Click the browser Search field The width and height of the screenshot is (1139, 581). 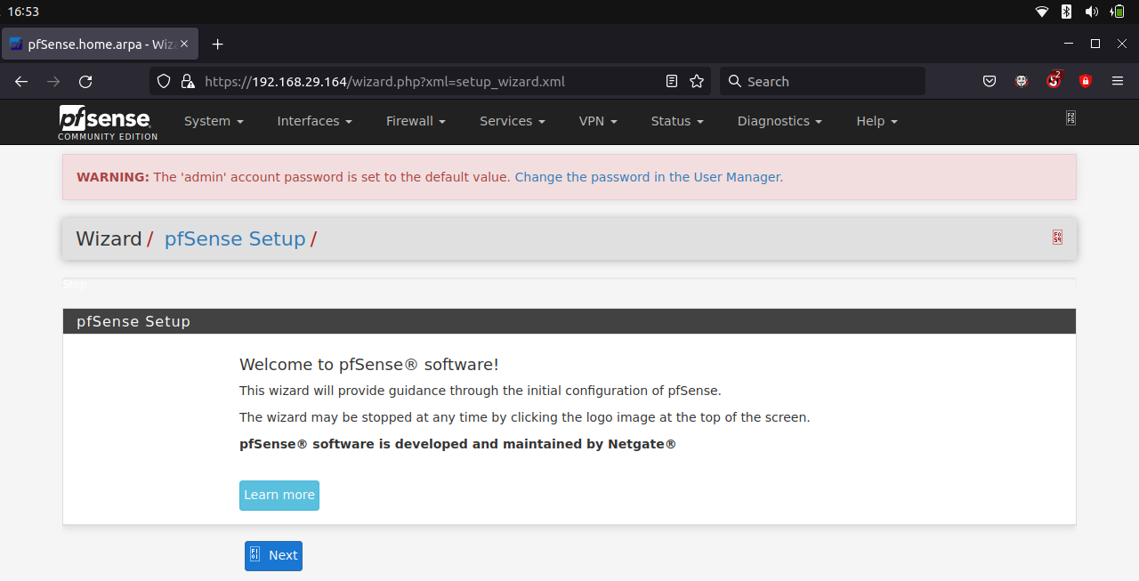[x=822, y=81]
